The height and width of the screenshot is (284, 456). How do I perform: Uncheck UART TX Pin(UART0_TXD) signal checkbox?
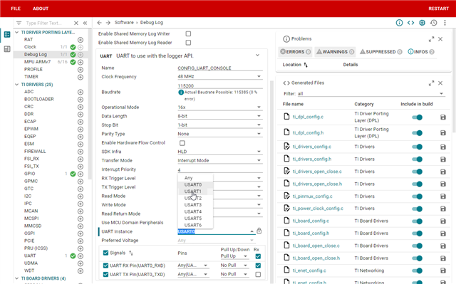click(105, 275)
